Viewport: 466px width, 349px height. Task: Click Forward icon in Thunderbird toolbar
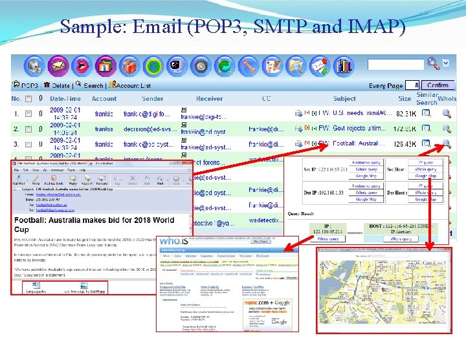(x=102, y=180)
